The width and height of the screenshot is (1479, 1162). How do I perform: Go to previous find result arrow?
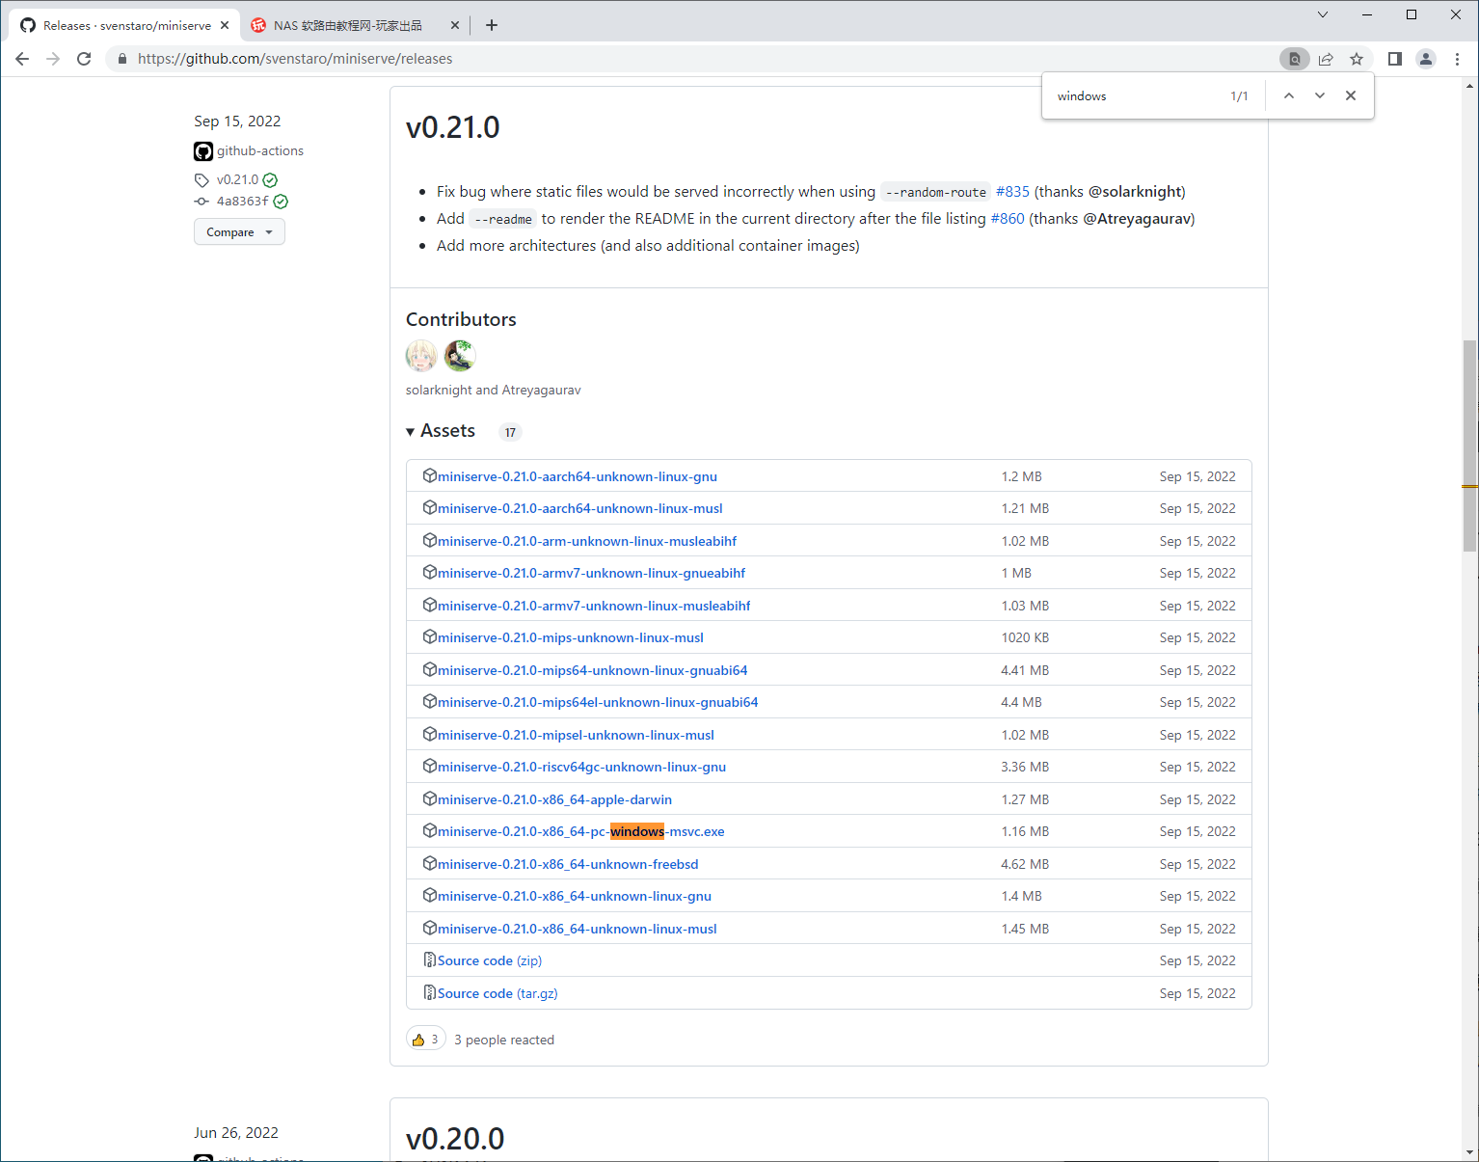1289,95
